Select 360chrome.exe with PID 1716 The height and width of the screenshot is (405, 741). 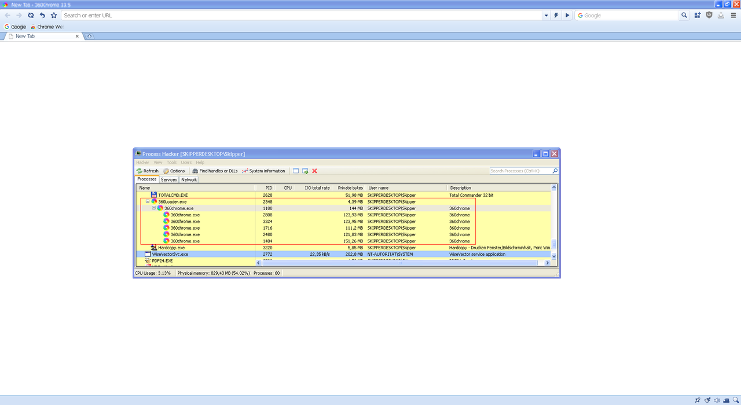click(x=344, y=228)
